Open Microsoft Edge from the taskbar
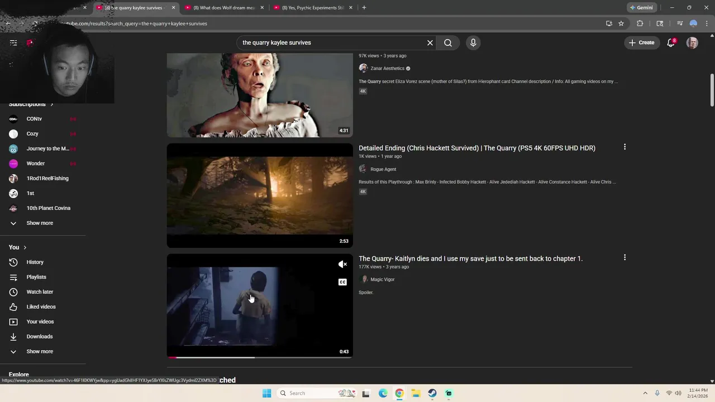The width and height of the screenshot is (715, 402). tap(383, 393)
